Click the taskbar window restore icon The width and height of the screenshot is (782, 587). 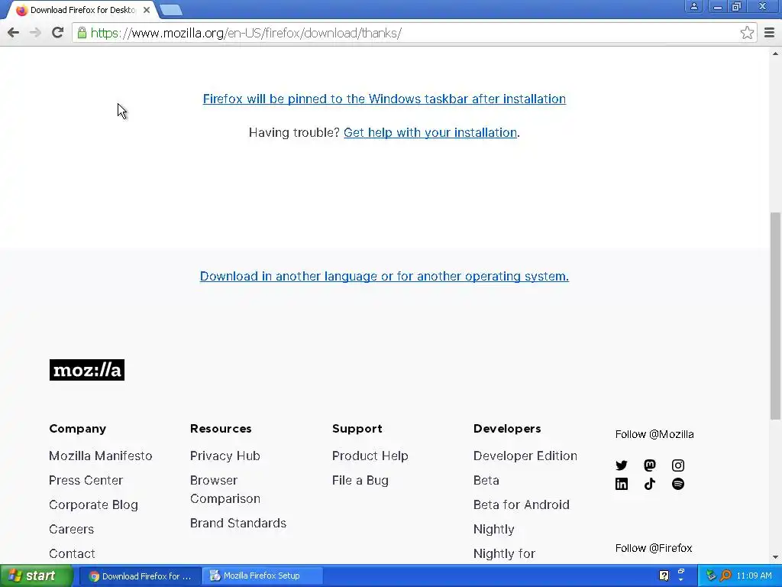coord(681,571)
